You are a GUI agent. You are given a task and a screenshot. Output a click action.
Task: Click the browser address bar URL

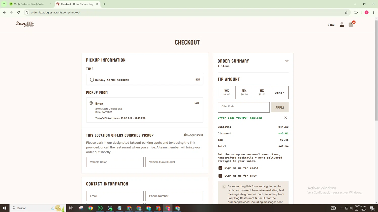click(55, 12)
